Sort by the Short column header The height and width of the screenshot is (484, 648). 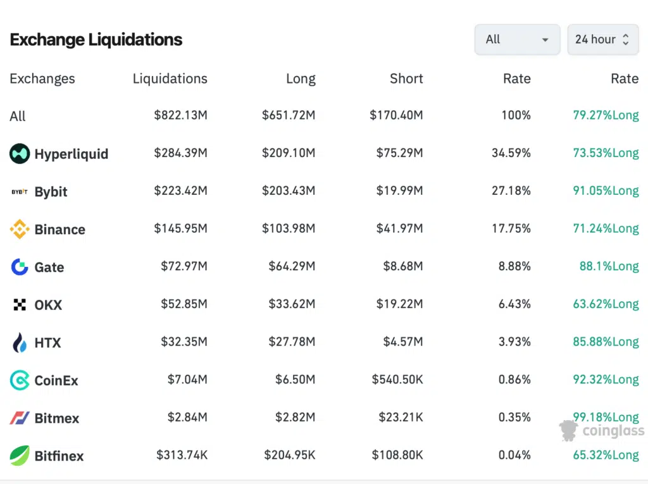tap(406, 78)
